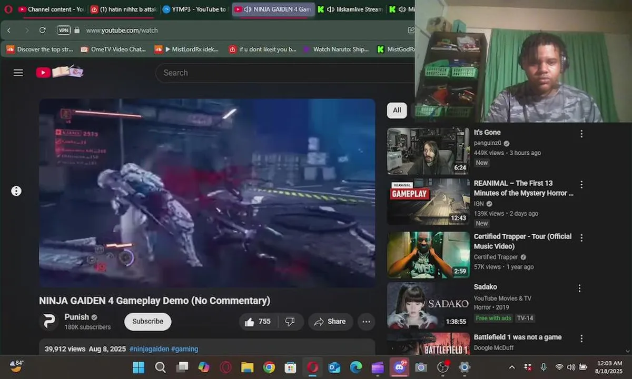Open Battlefield 1 was not a game
Screen dimensions: 632x379
click(518, 337)
